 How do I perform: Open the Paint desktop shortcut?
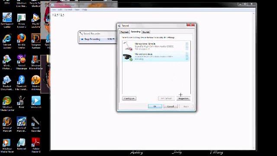[21, 102]
